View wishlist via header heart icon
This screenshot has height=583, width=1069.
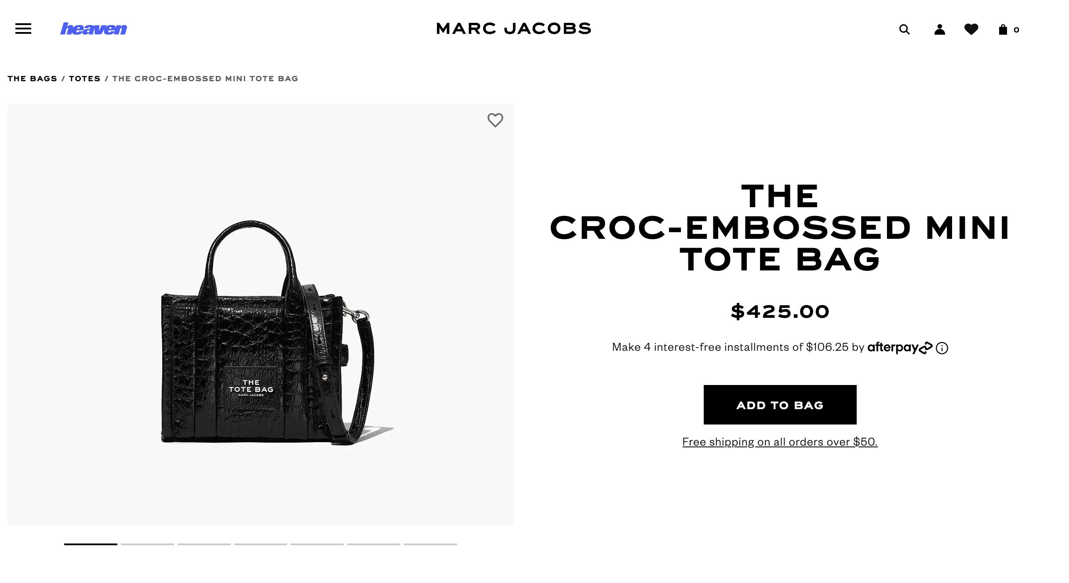(971, 29)
